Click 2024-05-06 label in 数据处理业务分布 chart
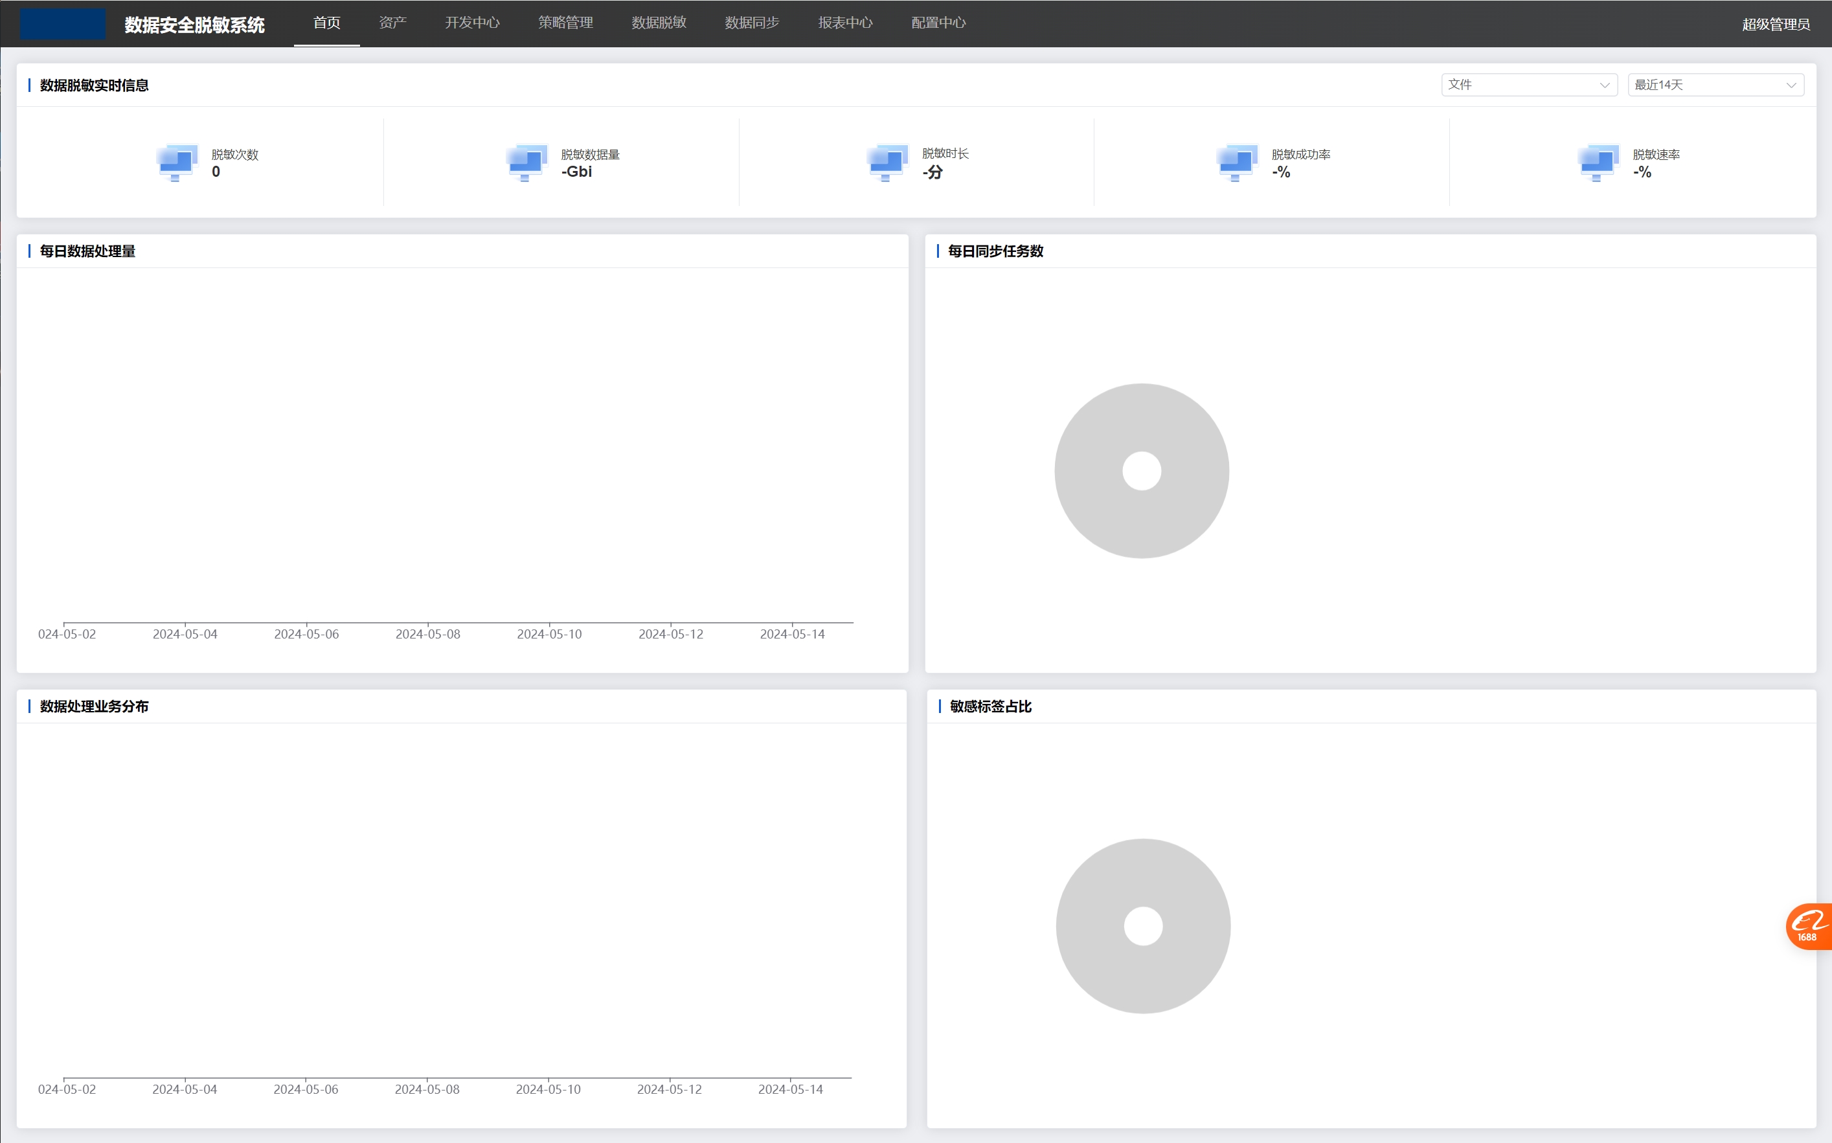Viewport: 1832px width, 1143px height. [306, 1089]
